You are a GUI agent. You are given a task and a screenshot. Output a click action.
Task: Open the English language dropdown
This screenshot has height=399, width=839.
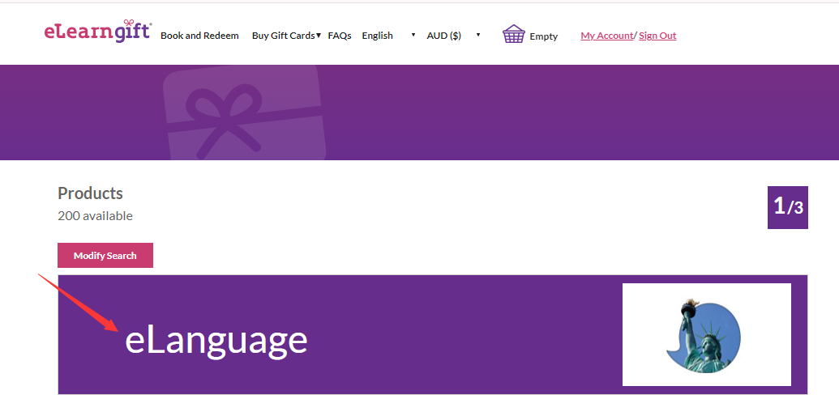click(389, 36)
